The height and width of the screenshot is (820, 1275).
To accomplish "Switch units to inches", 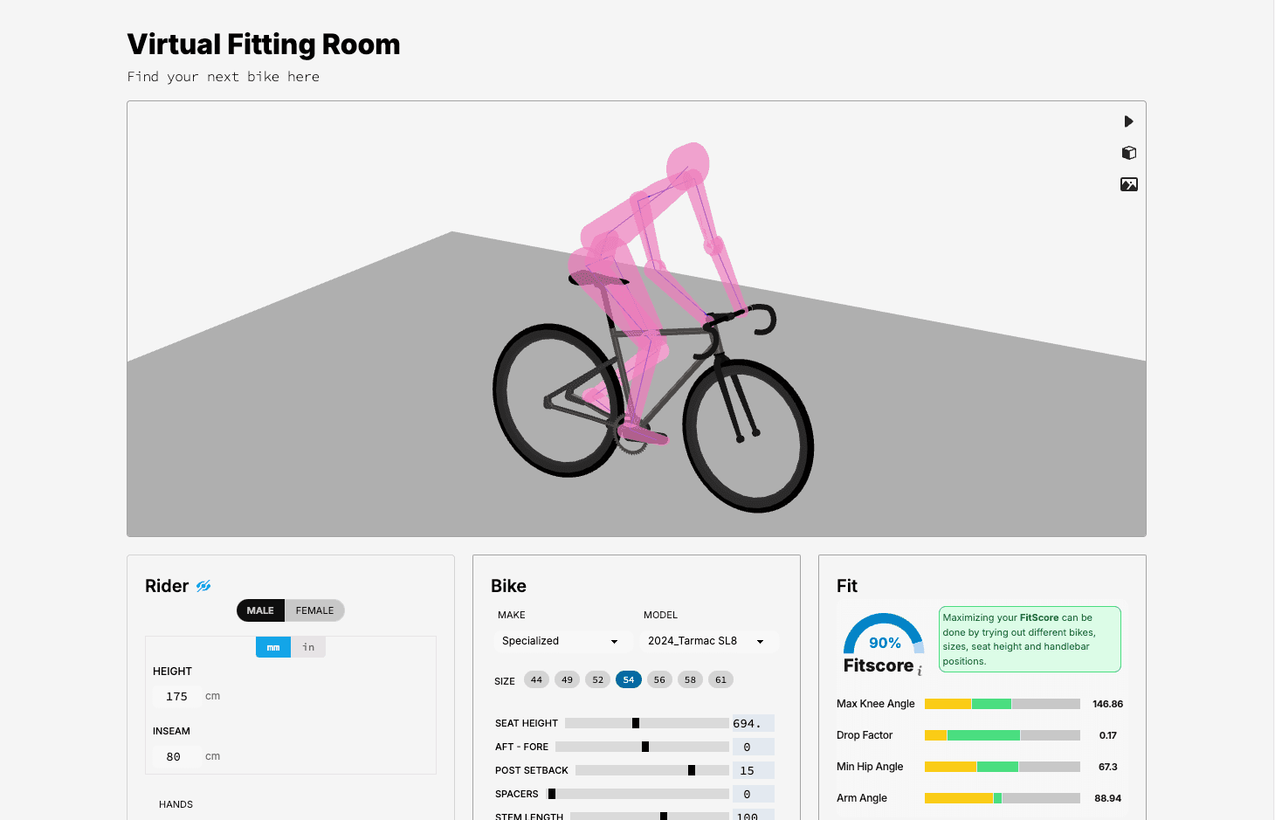I will pyautogui.click(x=308, y=647).
